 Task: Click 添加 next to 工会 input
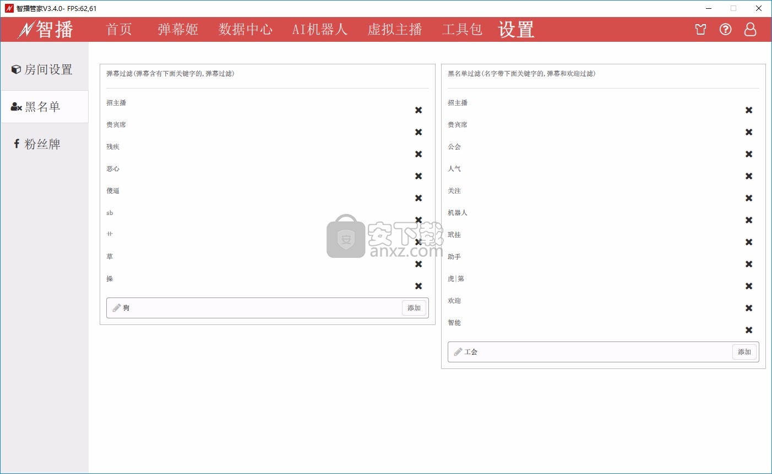pyautogui.click(x=744, y=352)
